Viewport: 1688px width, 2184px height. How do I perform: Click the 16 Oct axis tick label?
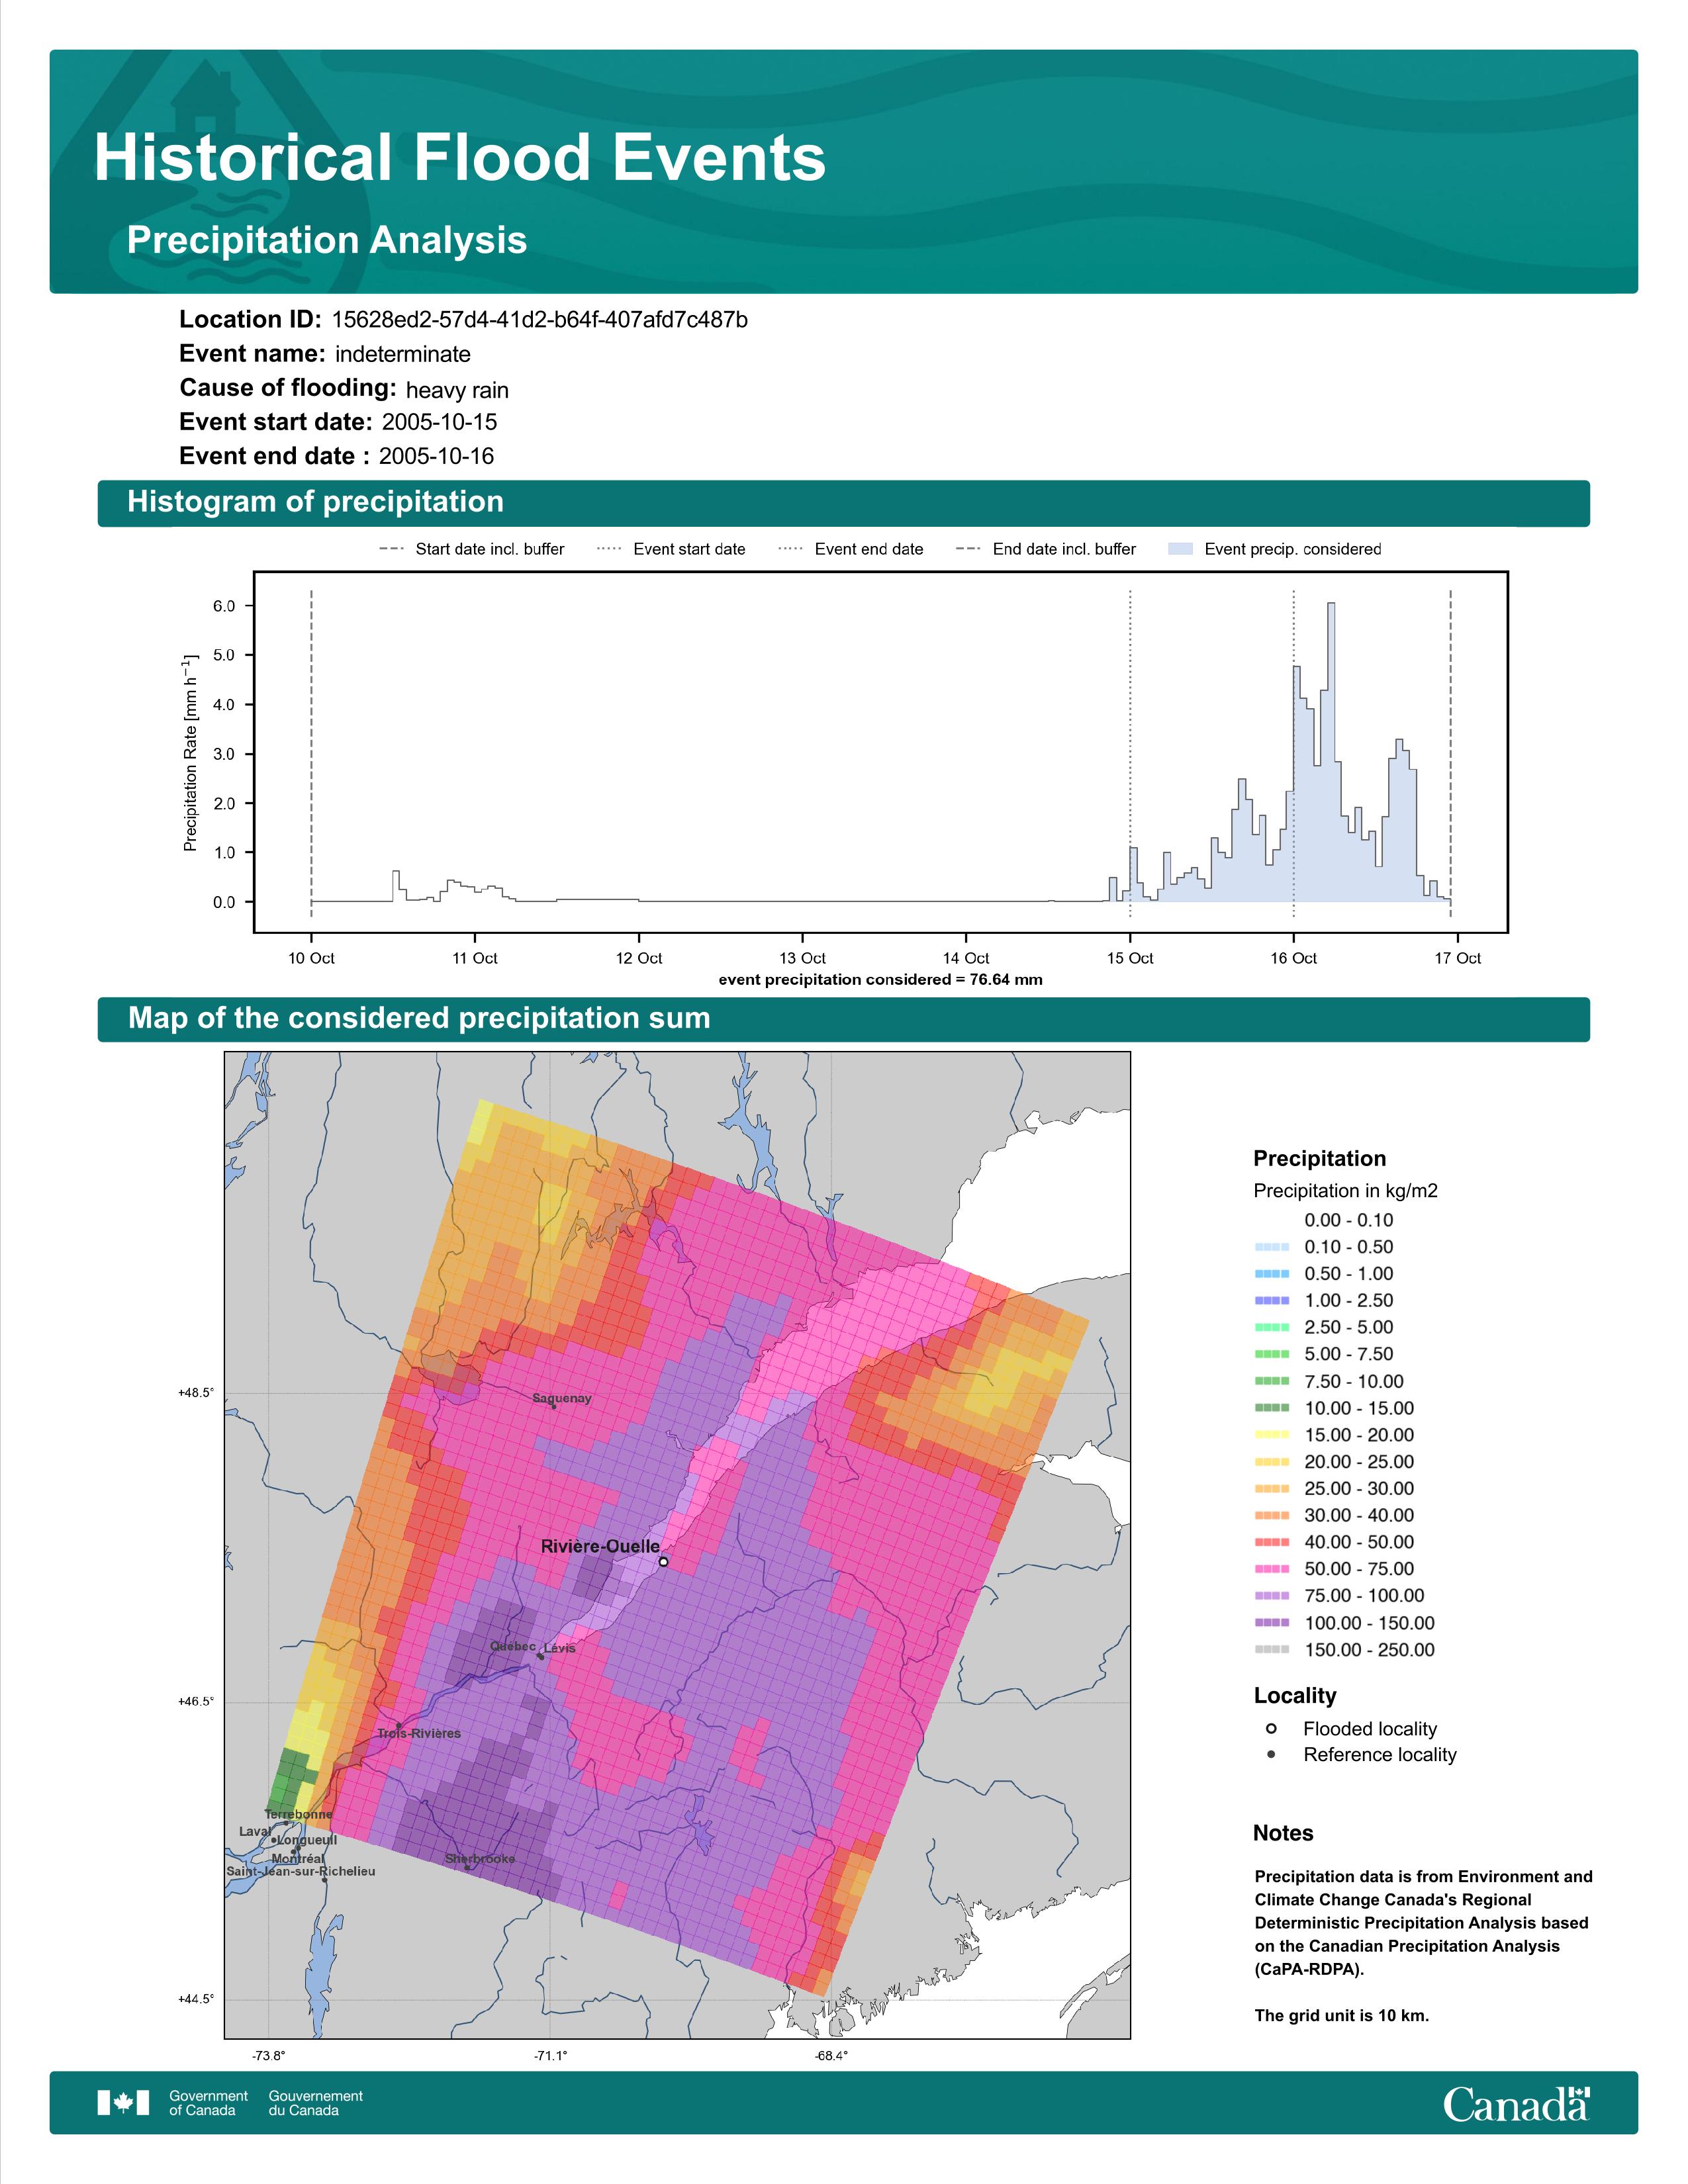point(1294,958)
